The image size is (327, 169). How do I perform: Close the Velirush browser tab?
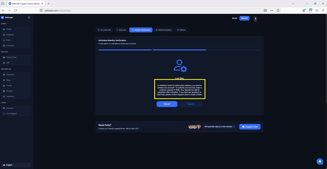[x=42, y=4]
